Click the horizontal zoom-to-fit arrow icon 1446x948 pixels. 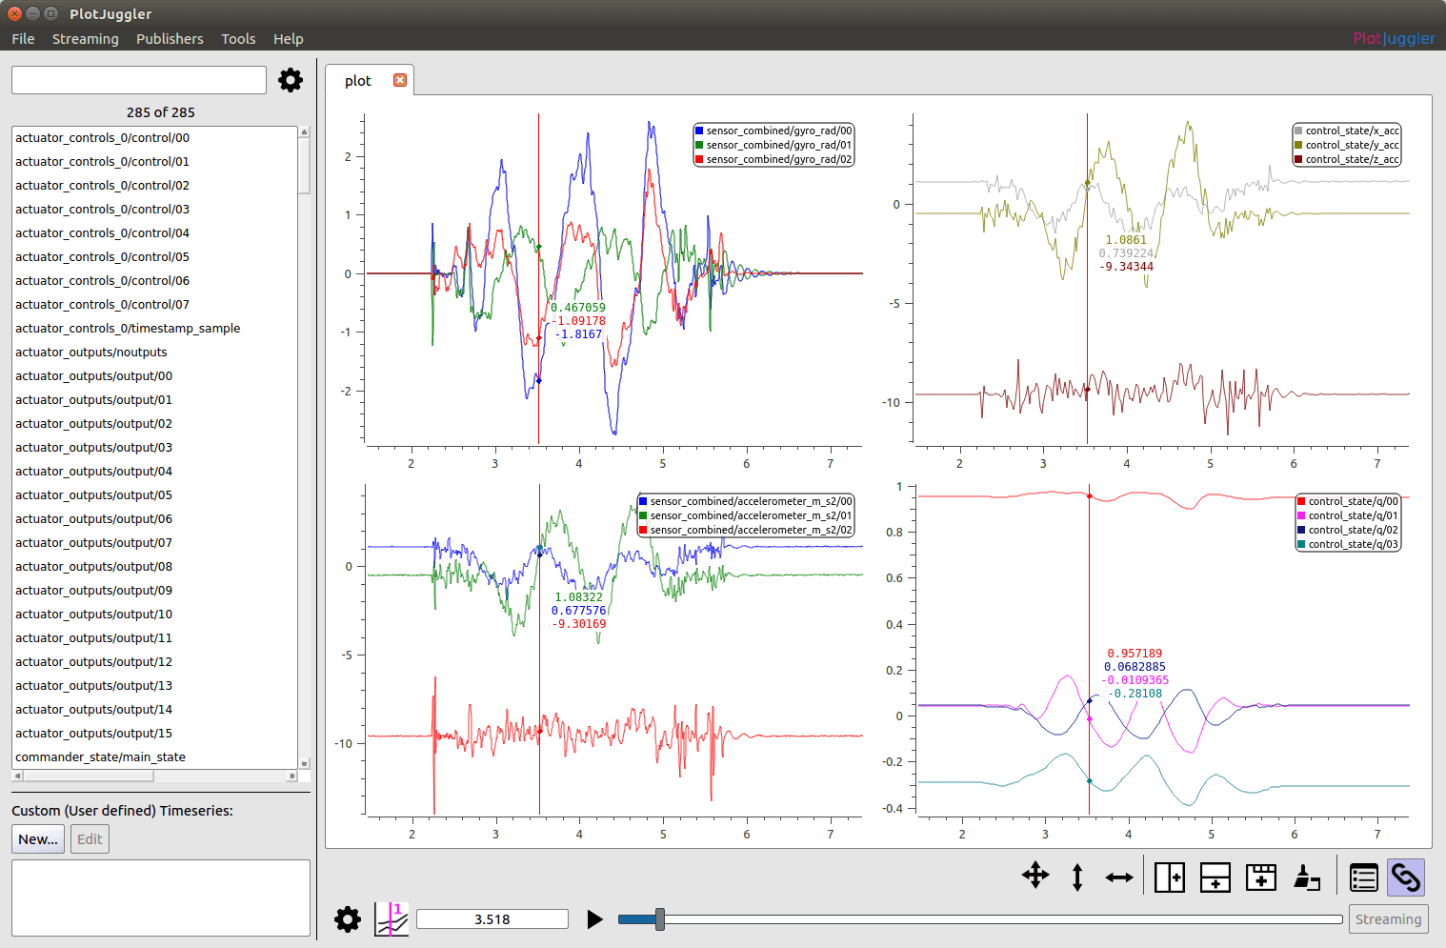(1119, 877)
